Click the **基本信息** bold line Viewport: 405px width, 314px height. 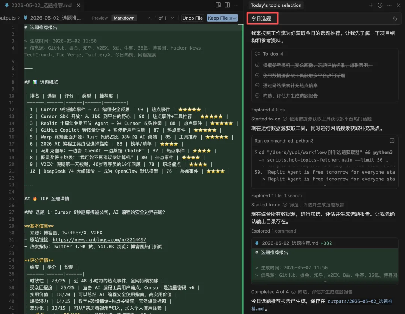[x=39, y=226]
